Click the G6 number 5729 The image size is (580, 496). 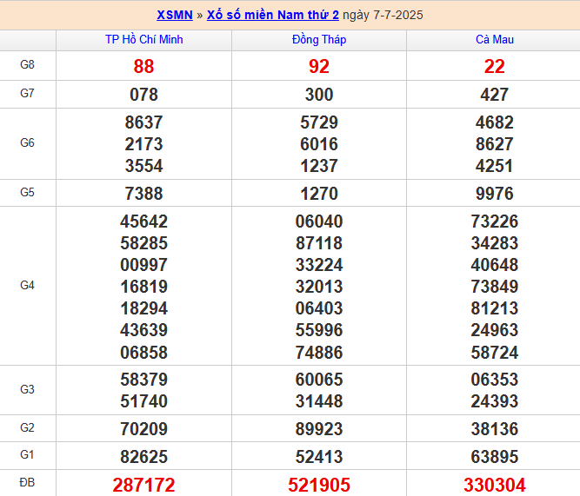pos(319,122)
